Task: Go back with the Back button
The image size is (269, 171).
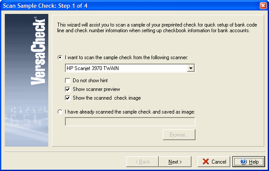Action: [142, 161]
